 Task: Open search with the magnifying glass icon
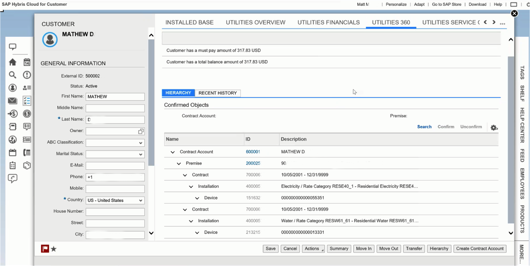click(x=13, y=75)
